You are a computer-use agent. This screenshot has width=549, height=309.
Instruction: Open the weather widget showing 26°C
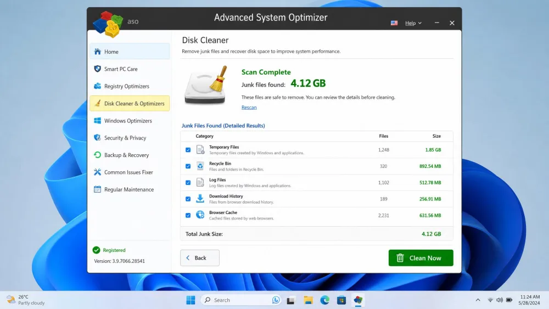pyautogui.click(x=26, y=300)
